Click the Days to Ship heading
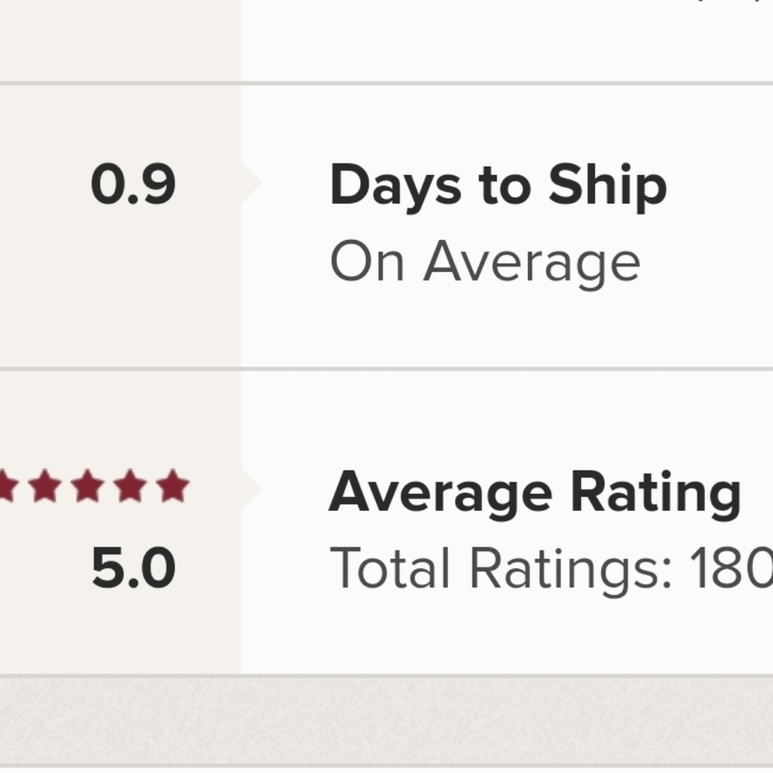773x773 pixels. click(499, 187)
